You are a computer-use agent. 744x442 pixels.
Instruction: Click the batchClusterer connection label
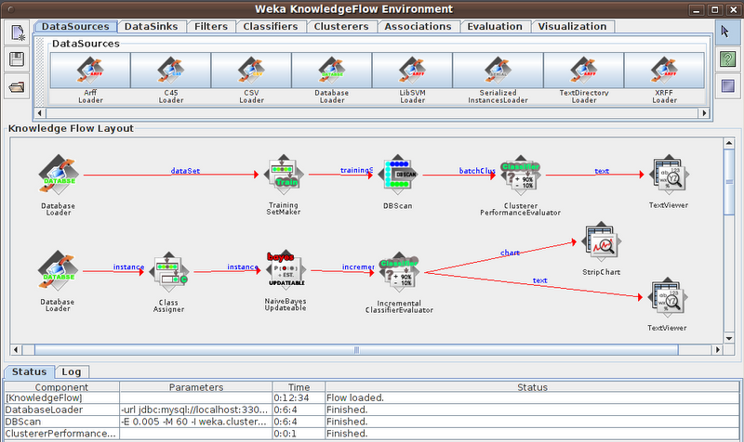477,171
